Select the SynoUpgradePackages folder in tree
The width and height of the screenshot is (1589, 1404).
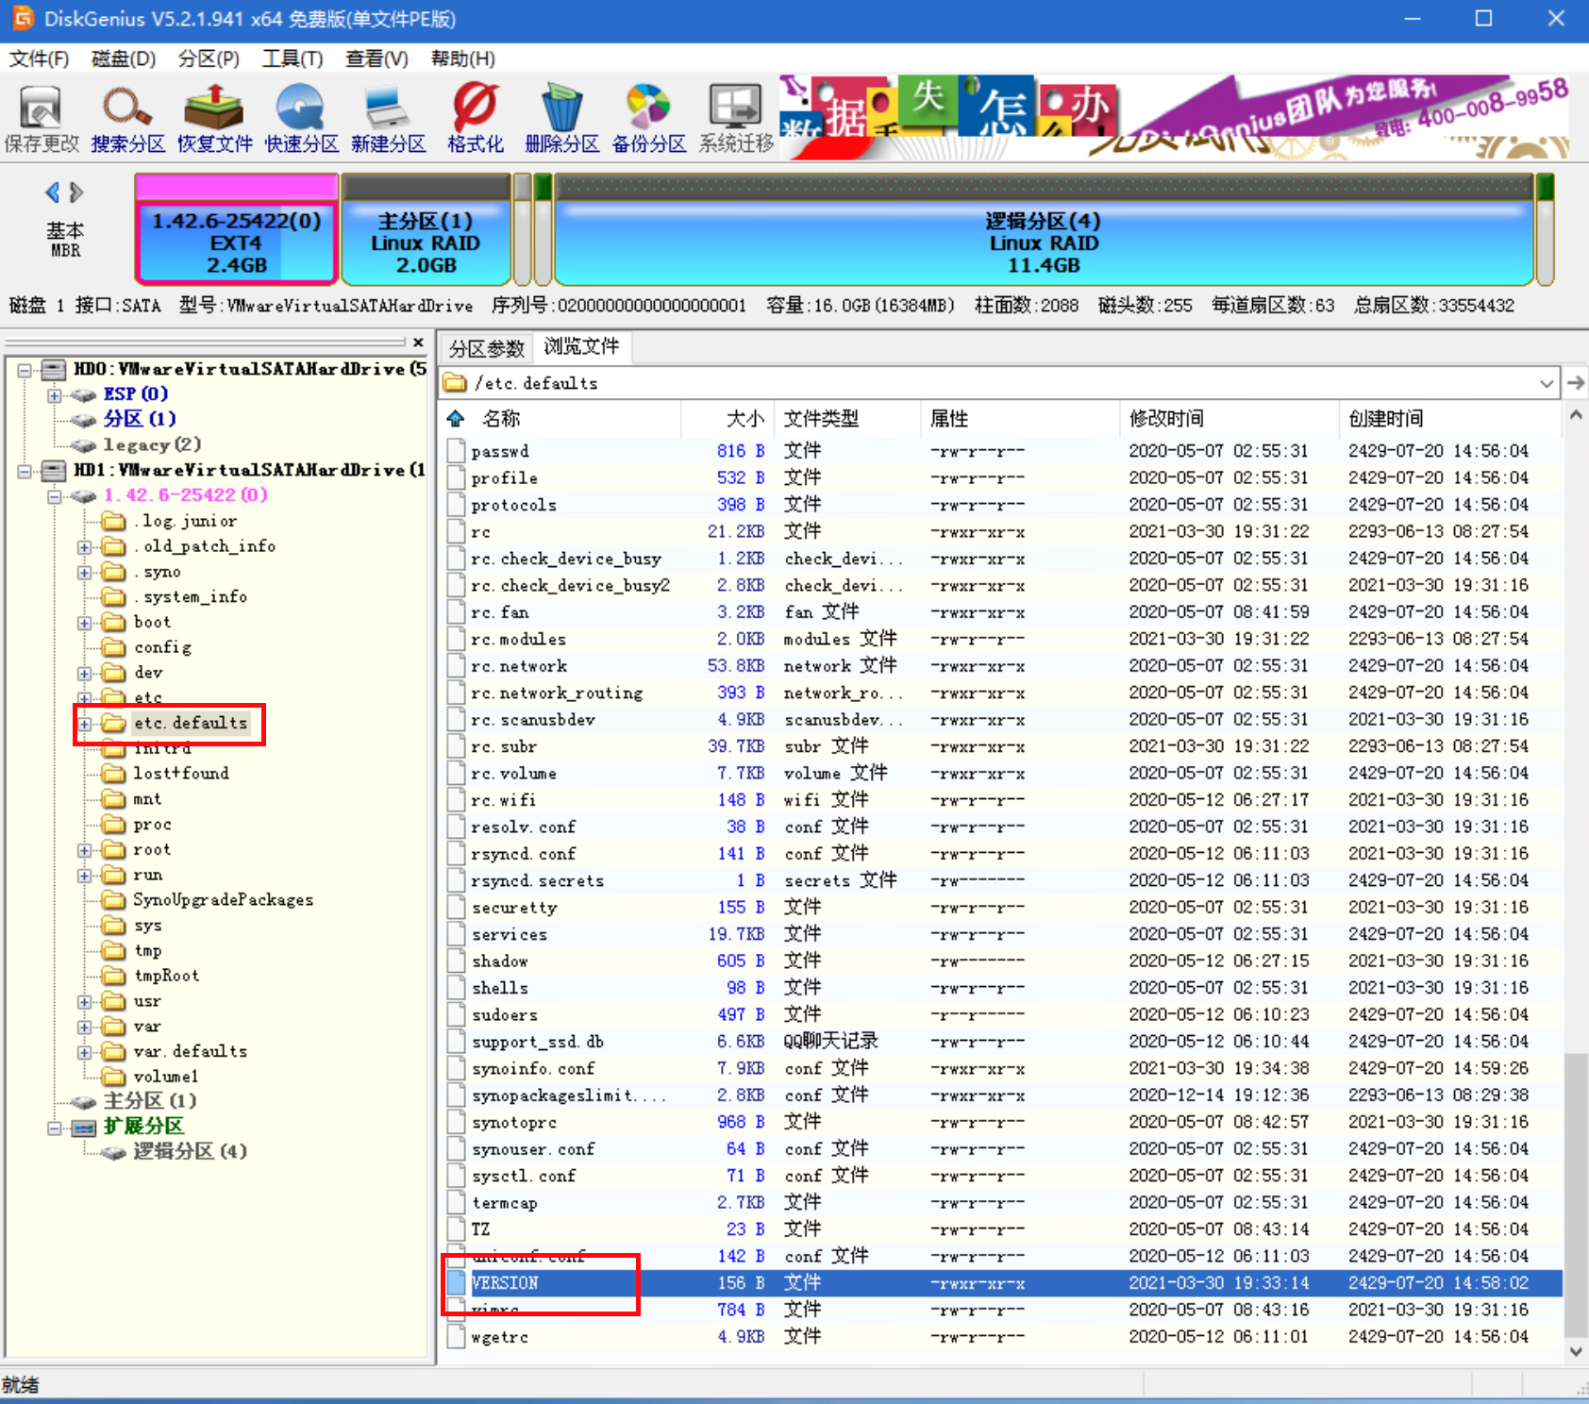click(x=223, y=900)
